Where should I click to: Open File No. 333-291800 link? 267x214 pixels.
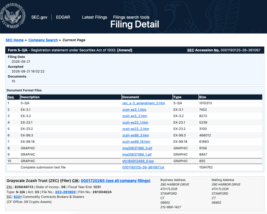(x=65, y=192)
